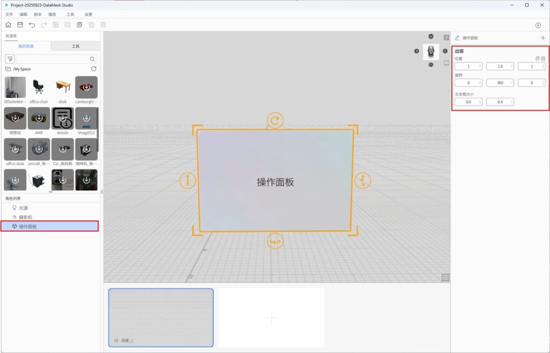Click the office chair asset thumbnail
This screenshot has height=353, width=550.
(x=38, y=87)
